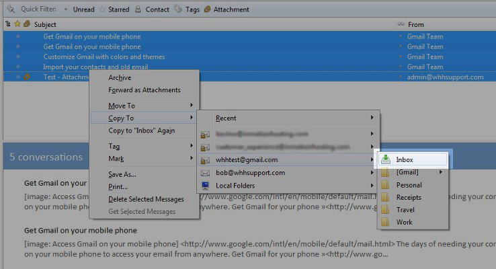This screenshot has width=496, height=269.
Task: Click the attachment paperclip column header icon
Action: (x=26, y=24)
